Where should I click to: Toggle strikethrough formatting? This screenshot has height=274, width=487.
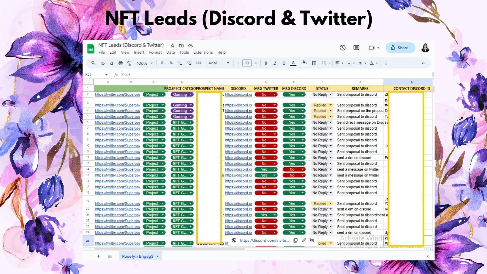click(x=284, y=63)
